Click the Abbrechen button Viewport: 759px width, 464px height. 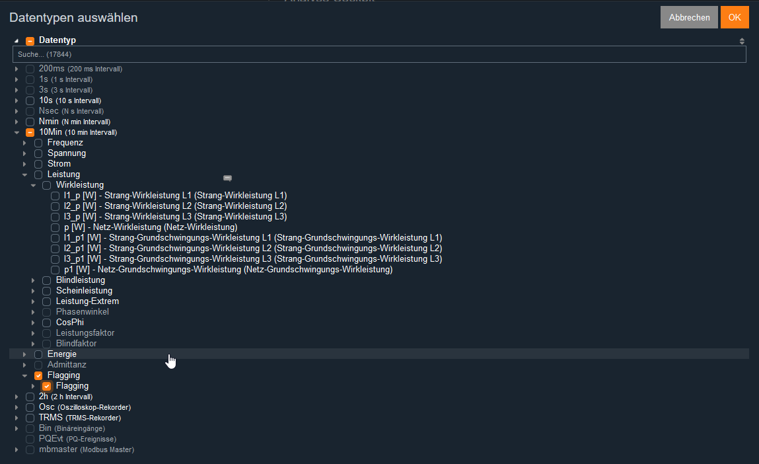click(x=688, y=18)
